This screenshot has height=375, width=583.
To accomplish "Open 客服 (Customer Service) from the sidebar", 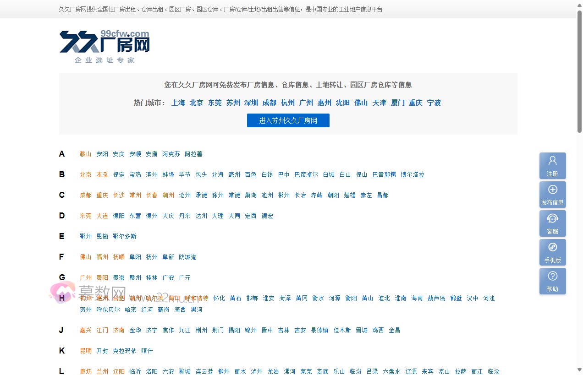I will (552, 223).
